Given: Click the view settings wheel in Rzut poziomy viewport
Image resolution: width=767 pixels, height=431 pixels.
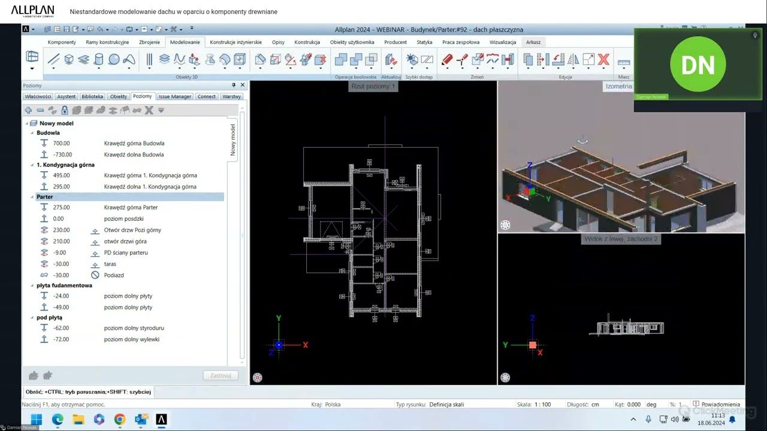Looking at the screenshot, I should point(257,377).
